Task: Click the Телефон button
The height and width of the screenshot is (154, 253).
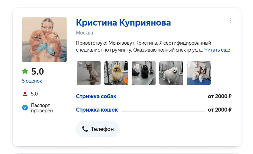Action: pyautogui.click(x=98, y=129)
